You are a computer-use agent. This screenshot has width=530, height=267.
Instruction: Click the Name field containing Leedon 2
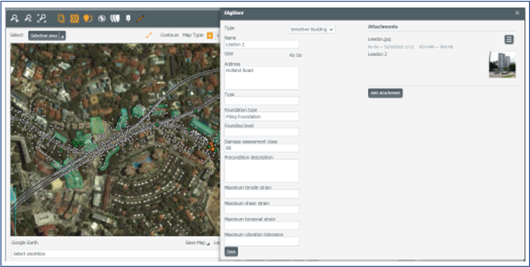(x=262, y=44)
